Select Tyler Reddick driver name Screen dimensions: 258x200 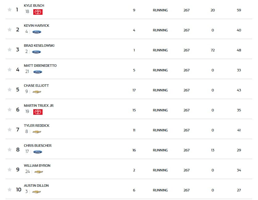[x=37, y=126]
